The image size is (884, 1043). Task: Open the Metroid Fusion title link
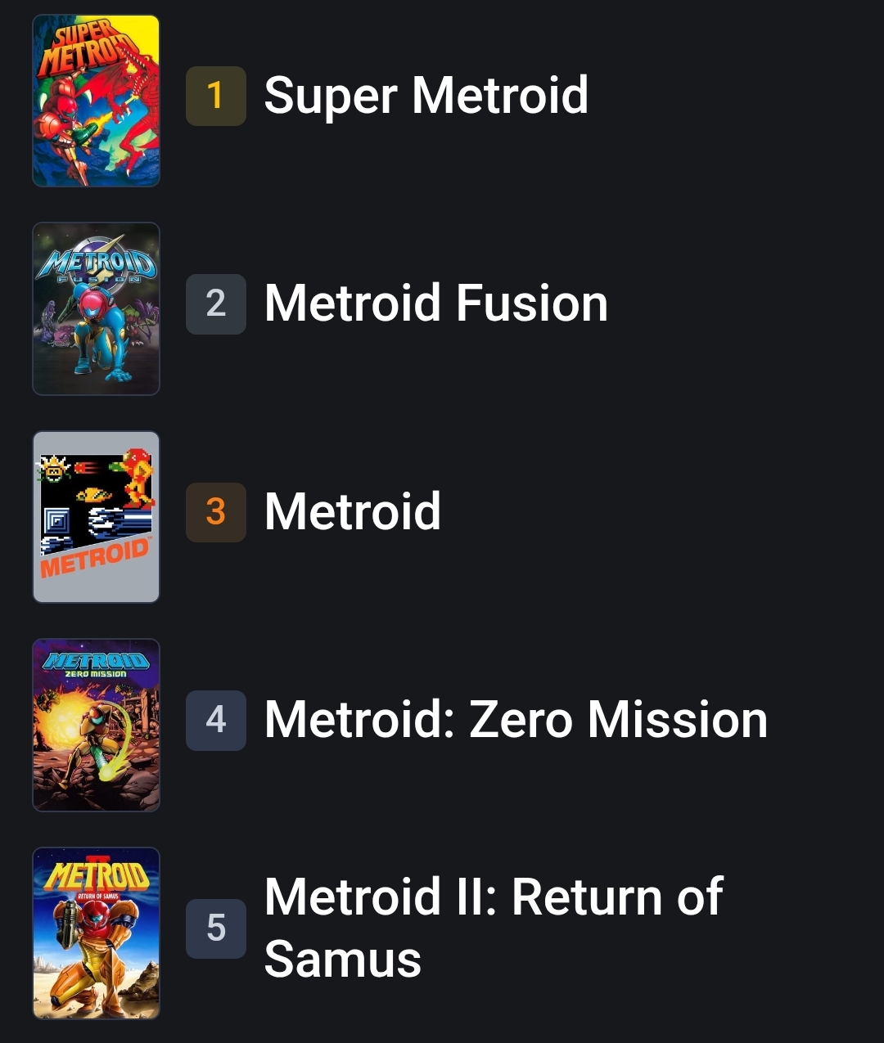pos(436,303)
